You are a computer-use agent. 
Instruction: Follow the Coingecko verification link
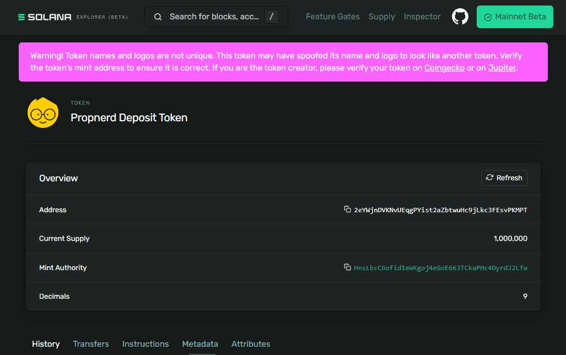point(444,68)
